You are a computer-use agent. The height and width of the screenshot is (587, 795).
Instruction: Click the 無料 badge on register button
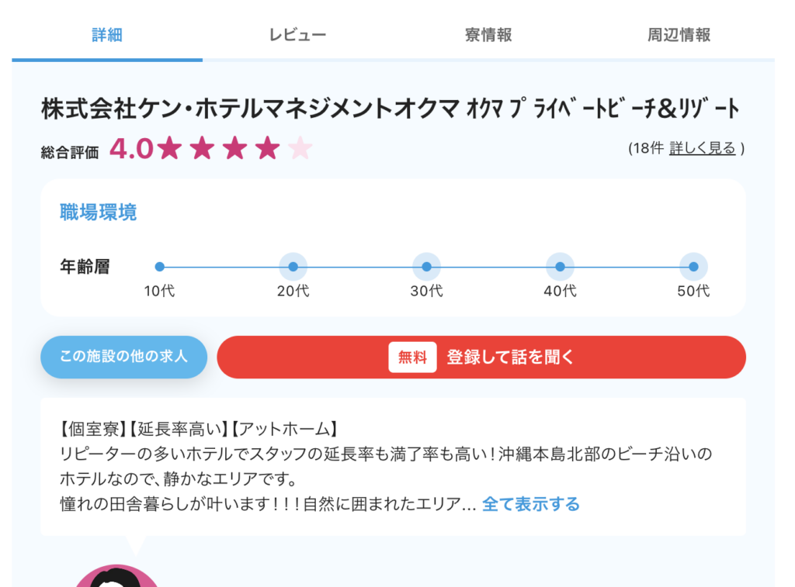[x=412, y=357]
